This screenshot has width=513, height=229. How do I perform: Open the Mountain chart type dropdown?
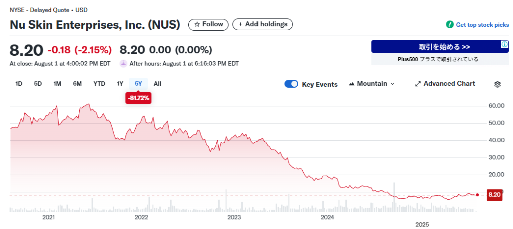[372, 84]
